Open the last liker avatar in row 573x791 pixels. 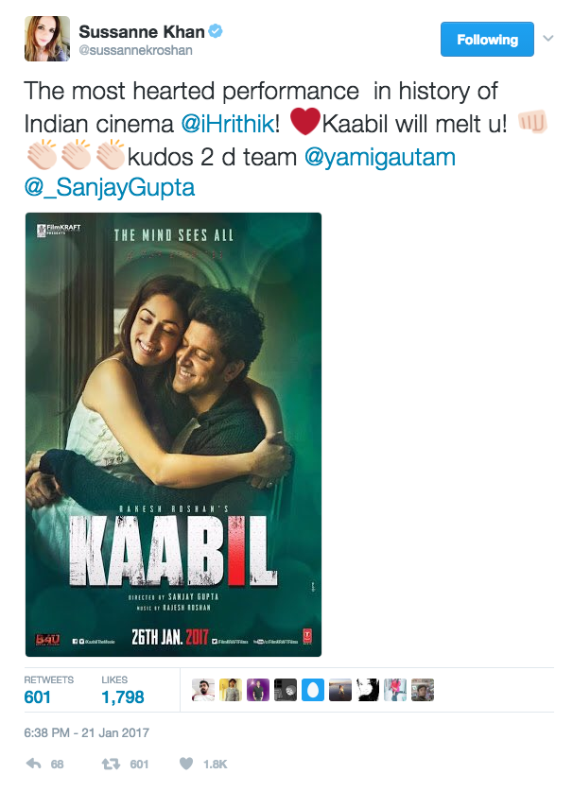coord(423,690)
